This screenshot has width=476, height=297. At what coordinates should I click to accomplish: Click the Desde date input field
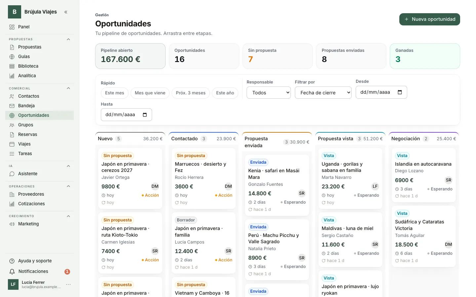pyautogui.click(x=381, y=92)
